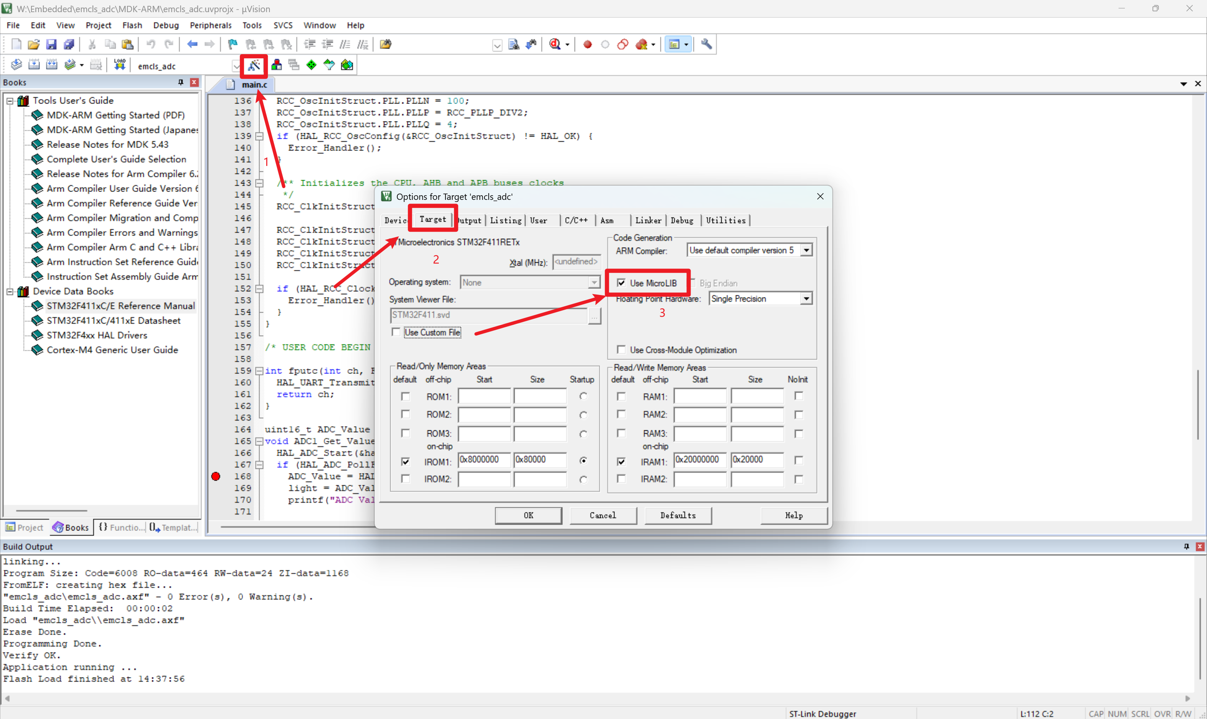Save the current file via toolbar
This screenshot has width=1207, height=719.
point(51,44)
